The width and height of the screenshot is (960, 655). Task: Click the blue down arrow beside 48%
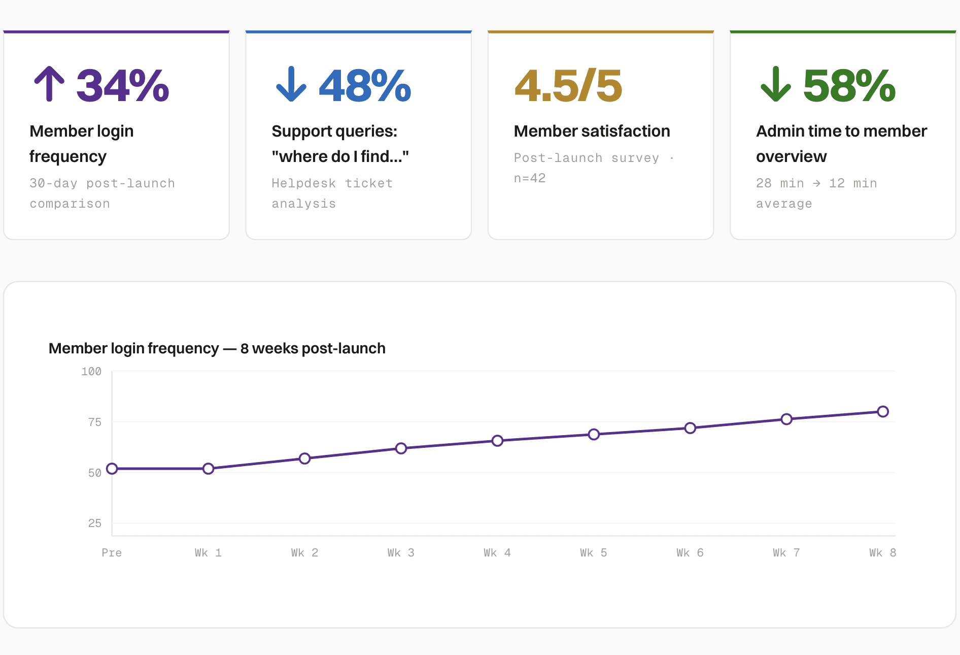point(291,84)
